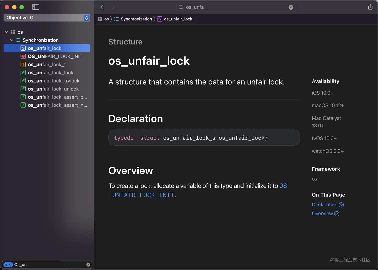
Task: Click the watchOS 3.0+ availability entry
Action: [x=328, y=151]
